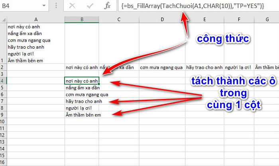This screenshot has height=166, width=279.
Task: Click cell E2 'hãy trao cho anh'
Action: (204, 67)
